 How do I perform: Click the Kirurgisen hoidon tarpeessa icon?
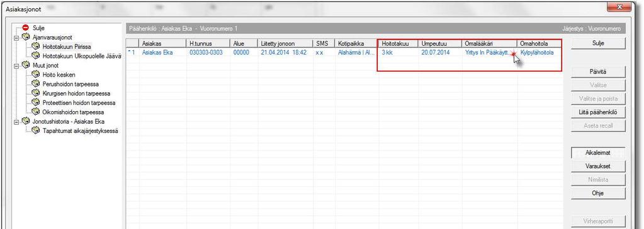click(x=36, y=93)
